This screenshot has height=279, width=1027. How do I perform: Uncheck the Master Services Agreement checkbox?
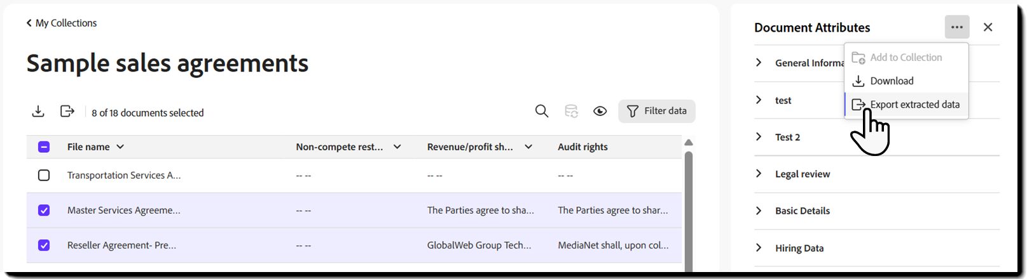click(44, 210)
